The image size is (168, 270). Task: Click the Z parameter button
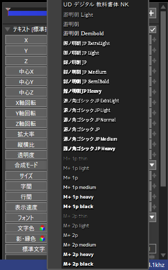(26, 61)
